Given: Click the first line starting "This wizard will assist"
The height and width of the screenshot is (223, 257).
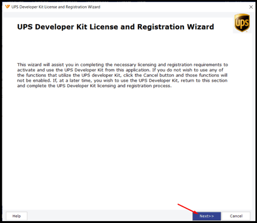Looking at the screenshot, I should (x=122, y=65).
